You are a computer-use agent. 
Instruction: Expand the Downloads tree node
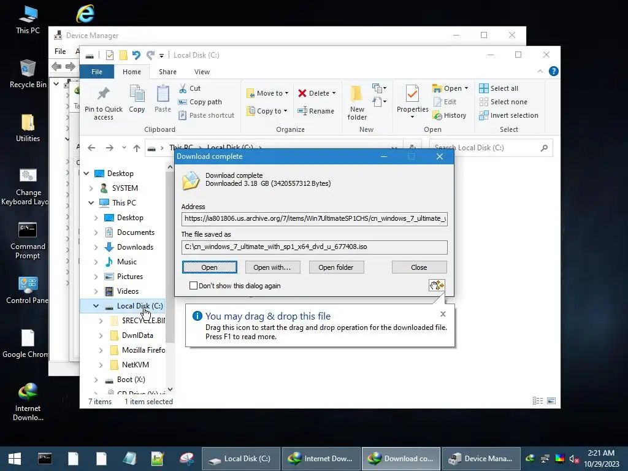point(96,248)
